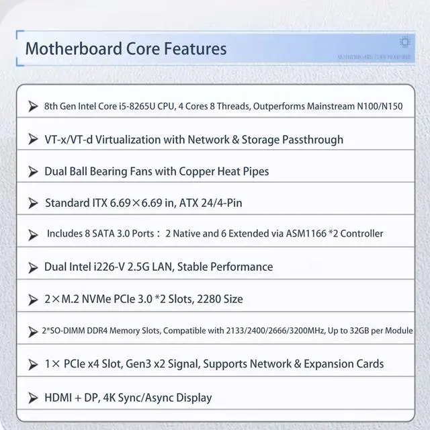Click the arrow bullet beside Standard ITX
430x430 pixels.
pos(32,202)
